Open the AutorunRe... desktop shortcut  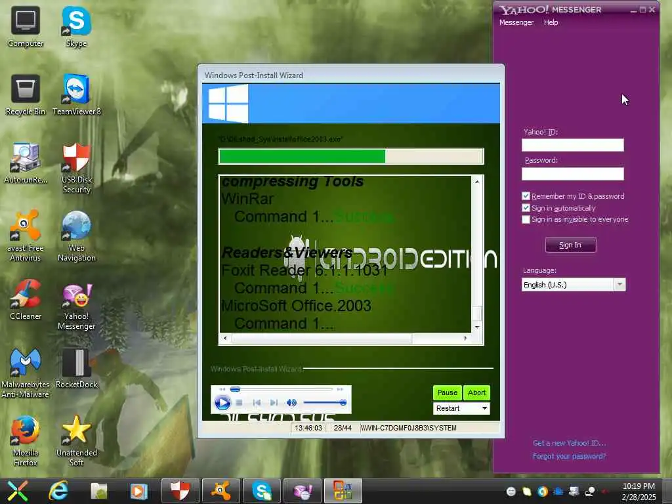tap(26, 163)
